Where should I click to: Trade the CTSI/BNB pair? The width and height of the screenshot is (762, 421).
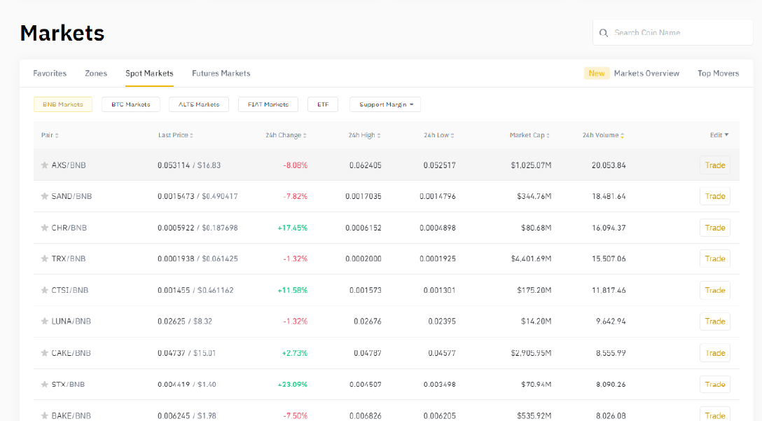715,290
